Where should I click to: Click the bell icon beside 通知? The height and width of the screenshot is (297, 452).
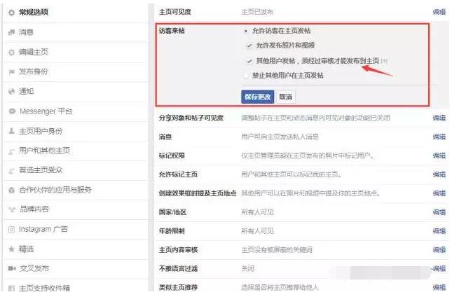point(11,92)
